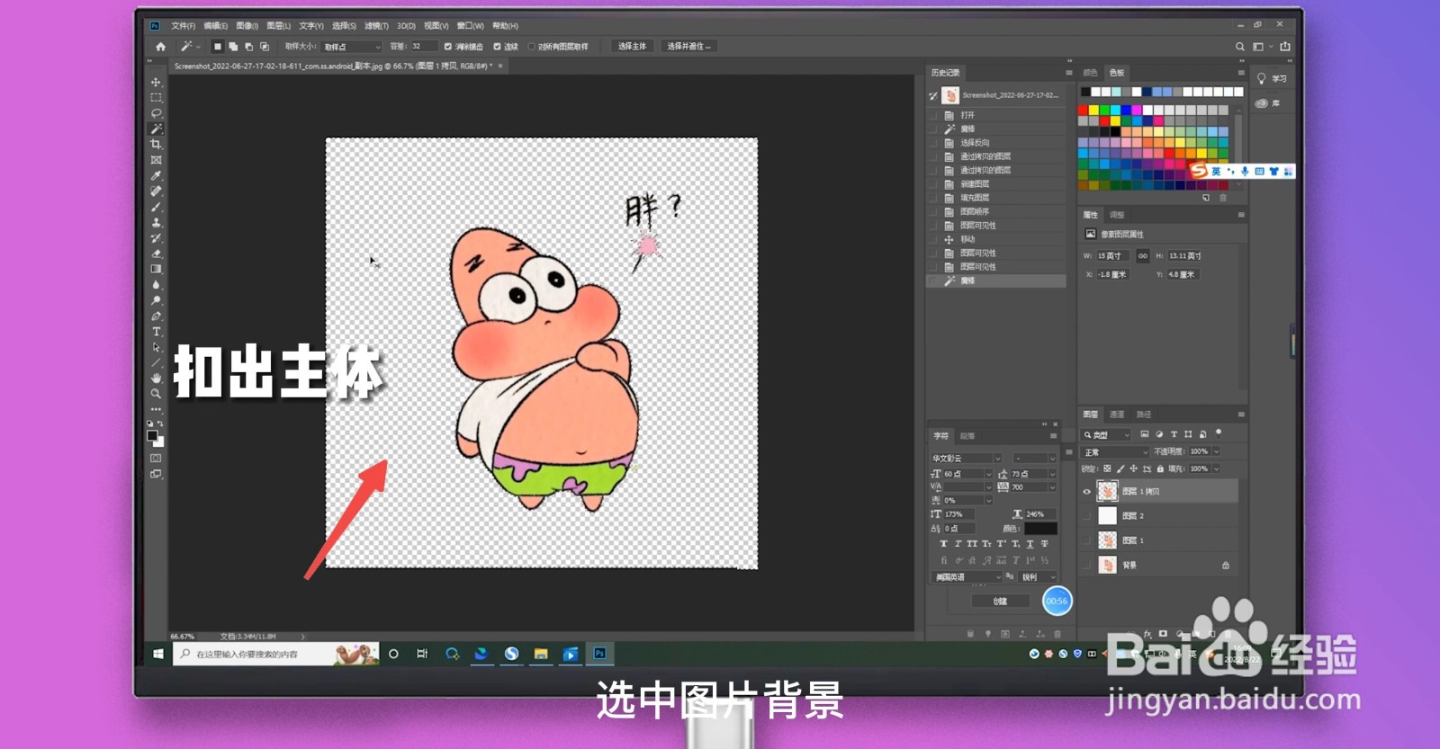This screenshot has width=1440, height=749.
Task: Open the 类型 layer filter dropdown
Action: tap(1106, 434)
